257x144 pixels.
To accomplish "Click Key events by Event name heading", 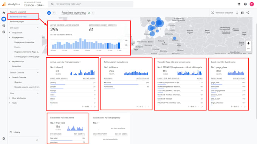I will pos(62,118).
